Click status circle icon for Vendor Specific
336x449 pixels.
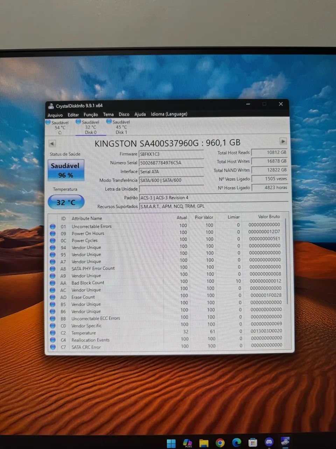coord(53,326)
